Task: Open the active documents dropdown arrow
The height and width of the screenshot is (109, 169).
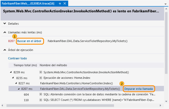Action: point(165,4)
